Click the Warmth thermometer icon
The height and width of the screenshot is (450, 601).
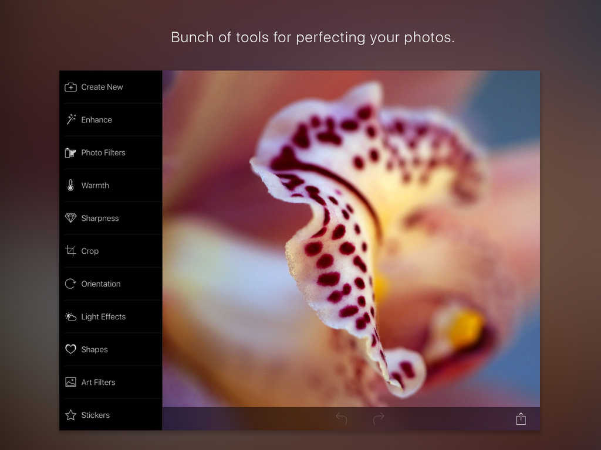[70, 186]
